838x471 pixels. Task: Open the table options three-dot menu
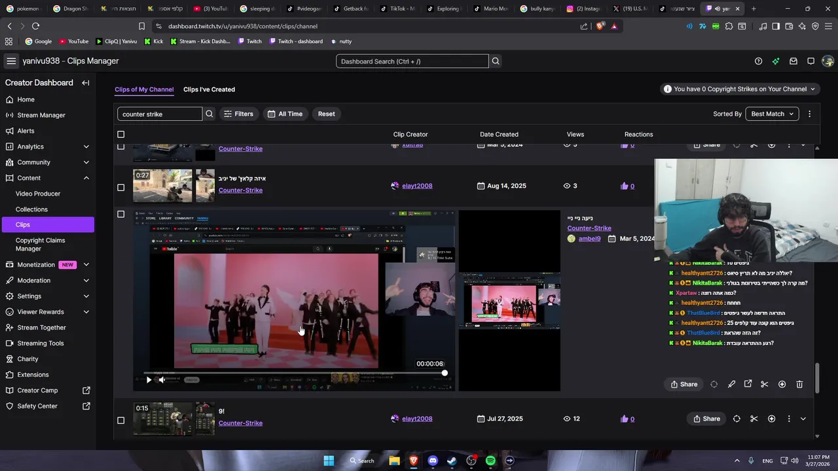pos(809,114)
